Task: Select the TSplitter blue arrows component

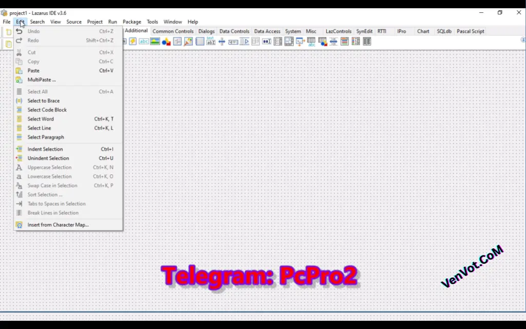Action: [222, 41]
